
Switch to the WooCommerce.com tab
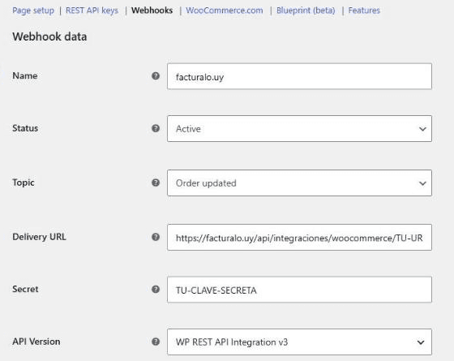[x=225, y=11]
